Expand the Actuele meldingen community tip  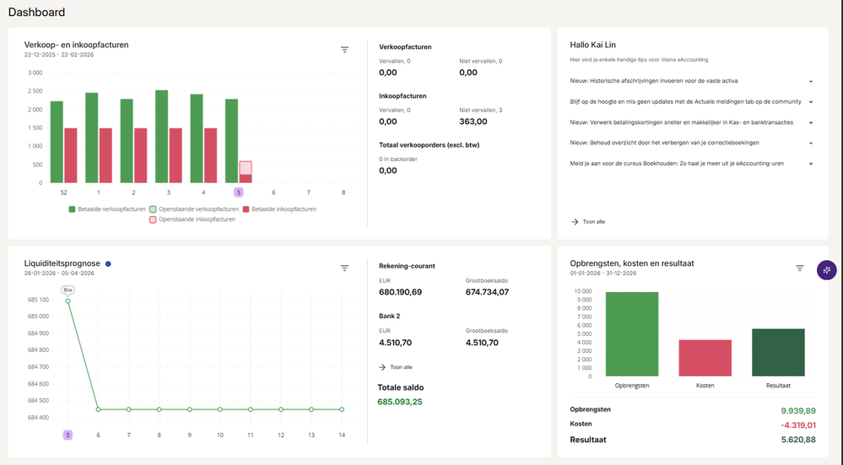point(811,101)
